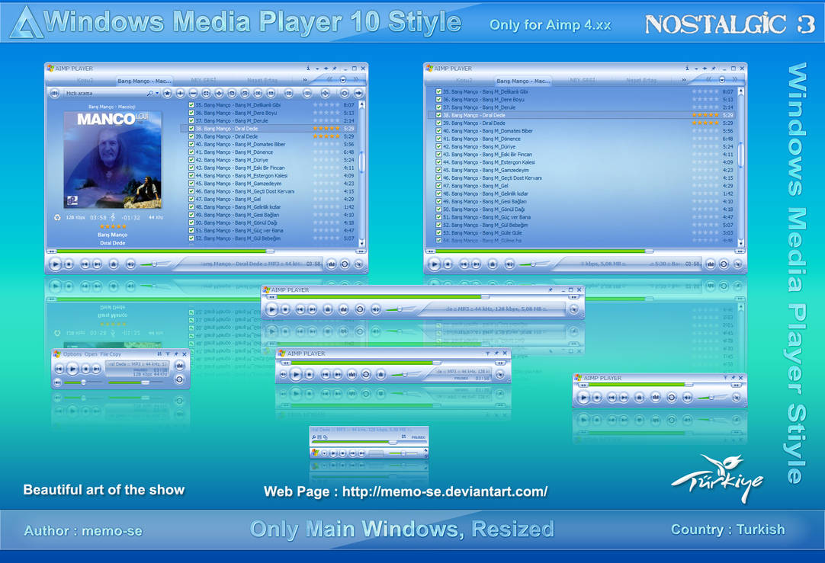825x563 pixels.
Task: Toggle repeat icon in album-art player window
Action: point(345,264)
